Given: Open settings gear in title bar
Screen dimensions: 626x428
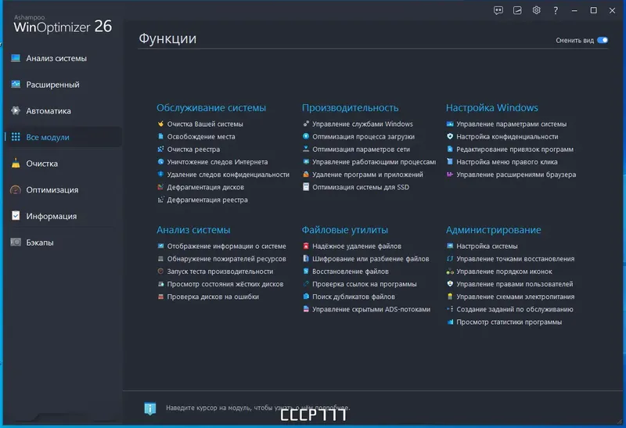Looking at the screenshot, I should [537, 10].
